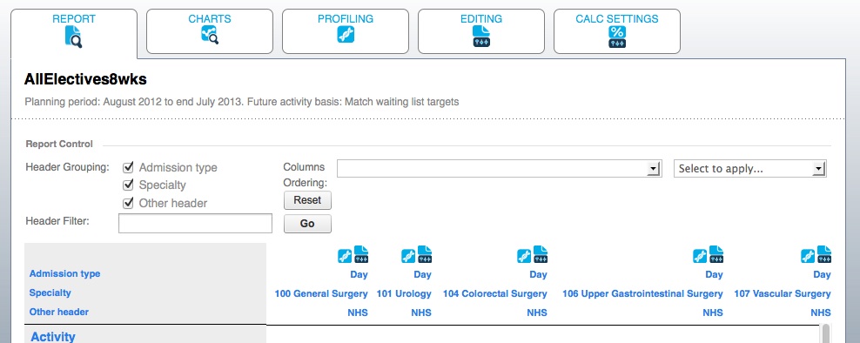Click the magnifier document icon under REPORT
This screenshot has width=860, height=343.
(x=73, y=37)
